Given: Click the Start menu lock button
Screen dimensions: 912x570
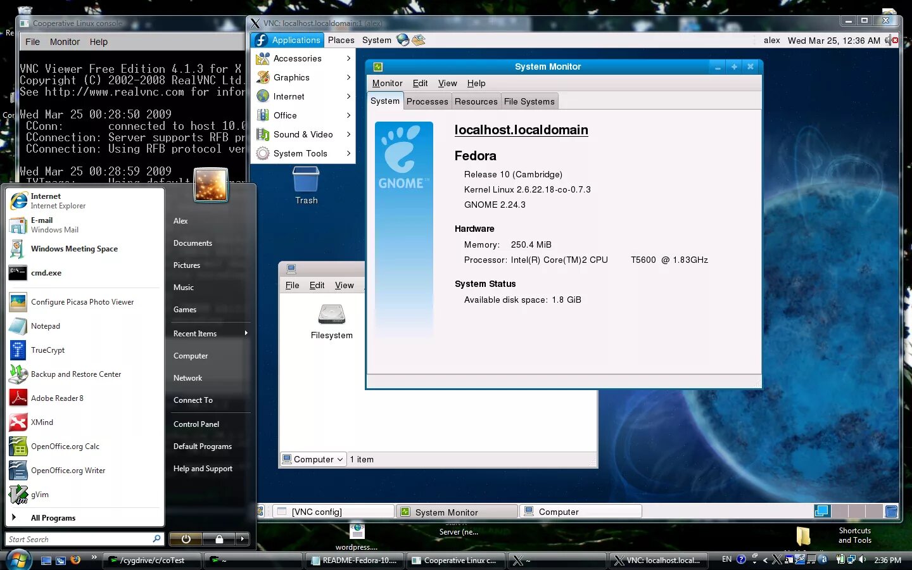Looking at the screenshot, I should pos(218,539).
